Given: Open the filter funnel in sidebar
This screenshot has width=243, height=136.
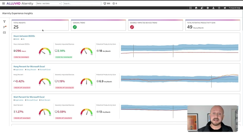Looking at the screenshot, I should (x=4, y=22).
